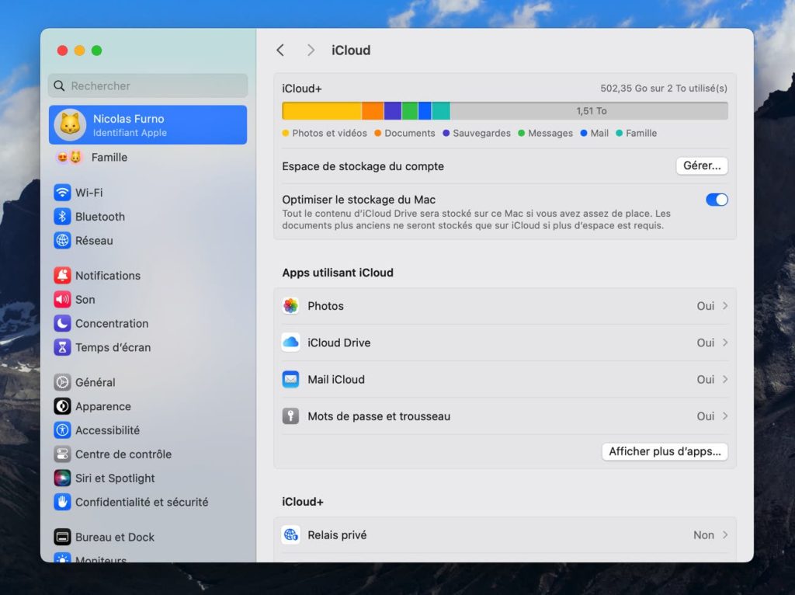Click the Photos app icon

290,306
